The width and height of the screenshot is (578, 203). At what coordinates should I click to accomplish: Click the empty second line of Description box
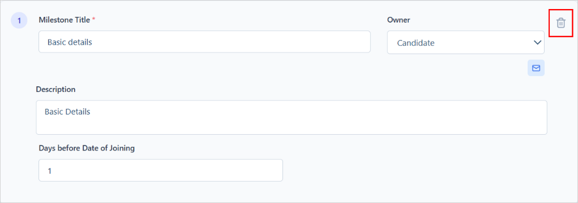pyautogui.click(x=292, y=126)
